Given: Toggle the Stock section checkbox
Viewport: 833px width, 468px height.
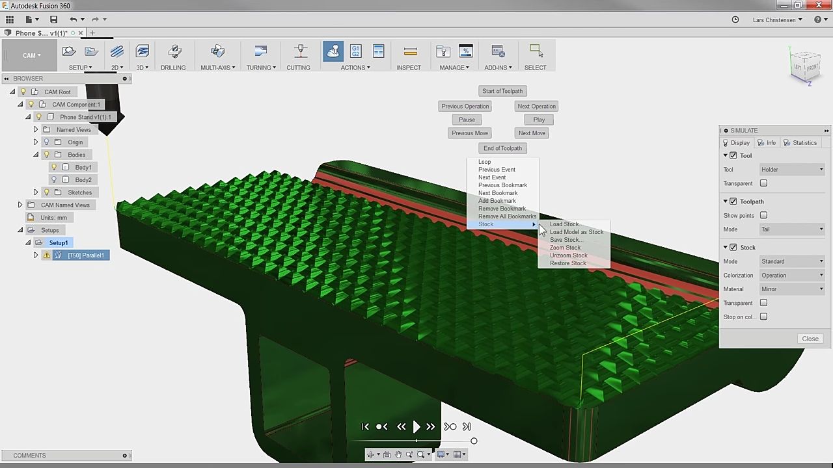Looking at the screenshot, I should [x=733, y=248].
